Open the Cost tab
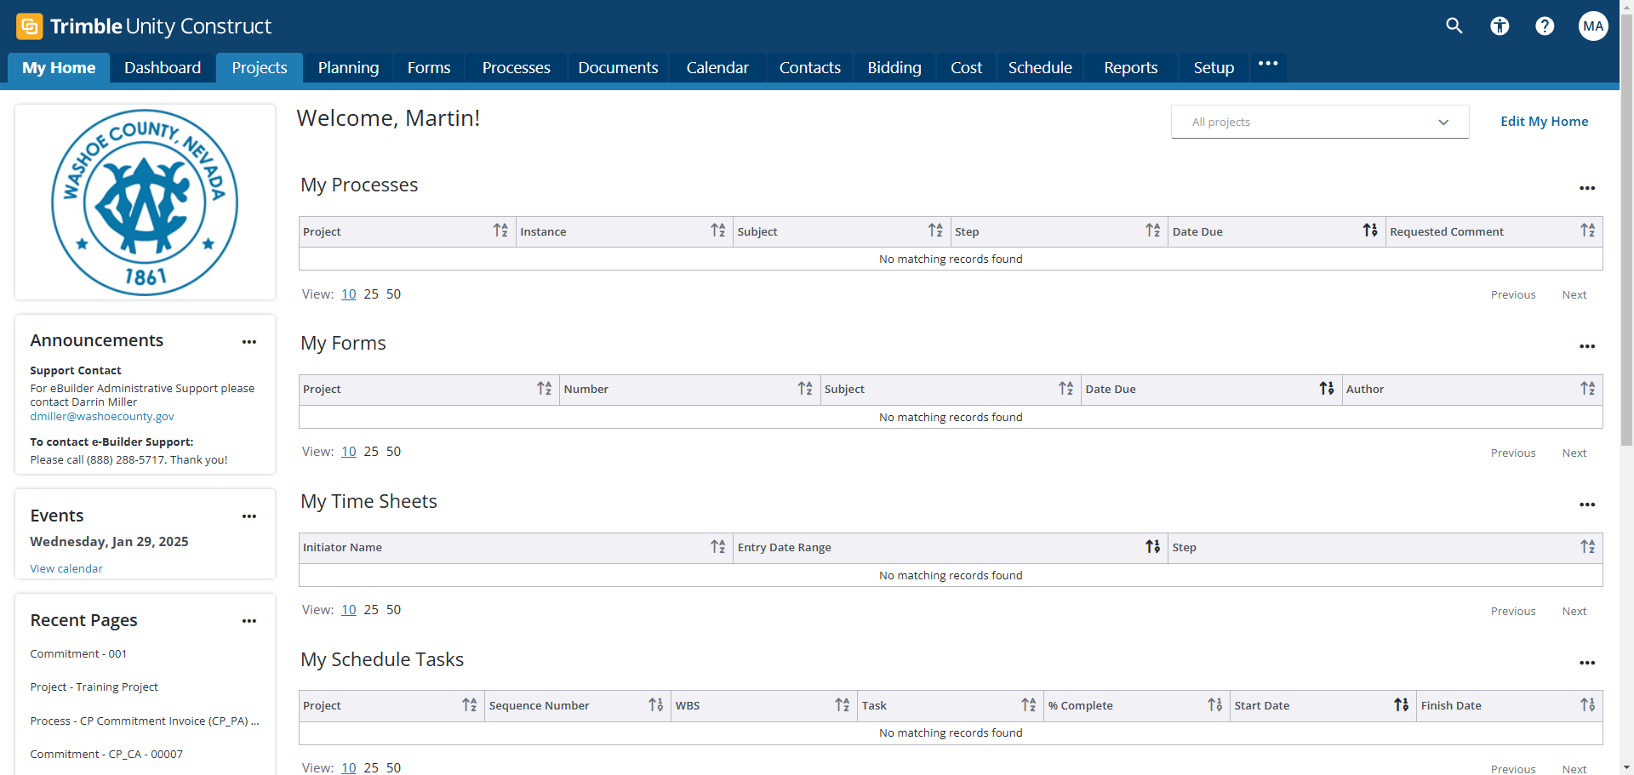Screen dimensions: 1634x775 click(966, 68)
